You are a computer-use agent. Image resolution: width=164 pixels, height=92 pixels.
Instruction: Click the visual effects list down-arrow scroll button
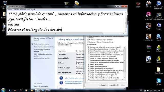125,78
